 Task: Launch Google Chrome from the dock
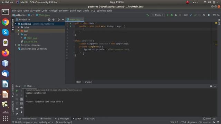coord(6,22)
